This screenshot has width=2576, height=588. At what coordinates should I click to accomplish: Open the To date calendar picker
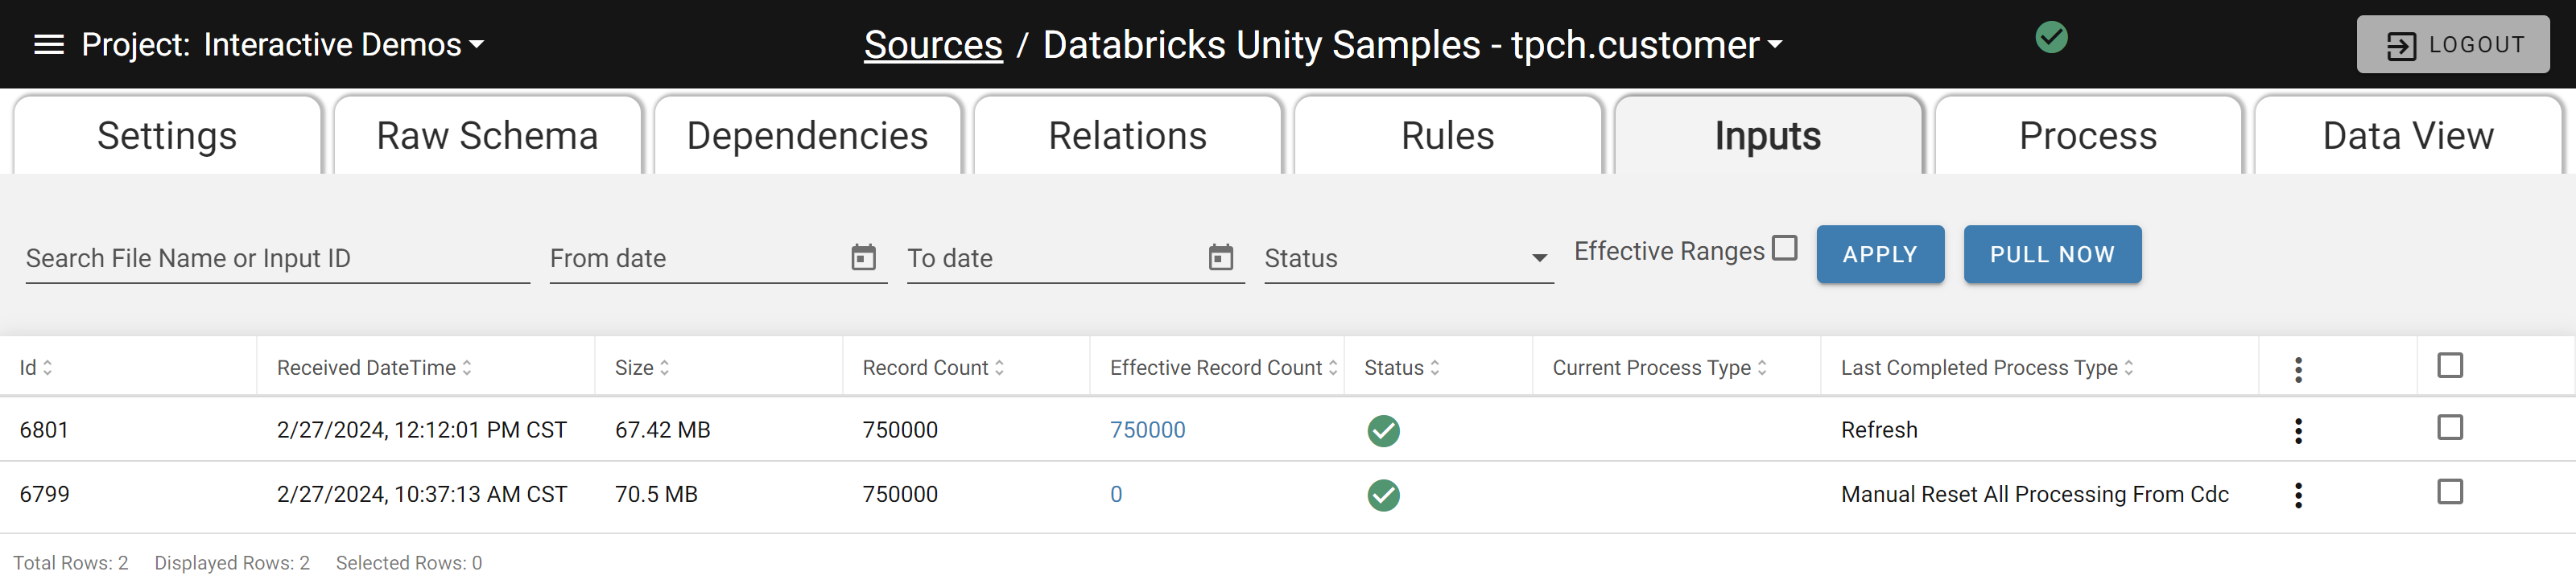[x=1220, y=258]
